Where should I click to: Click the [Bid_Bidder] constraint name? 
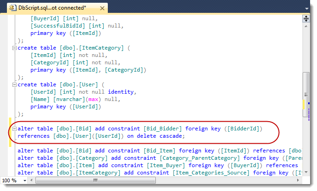163,129
